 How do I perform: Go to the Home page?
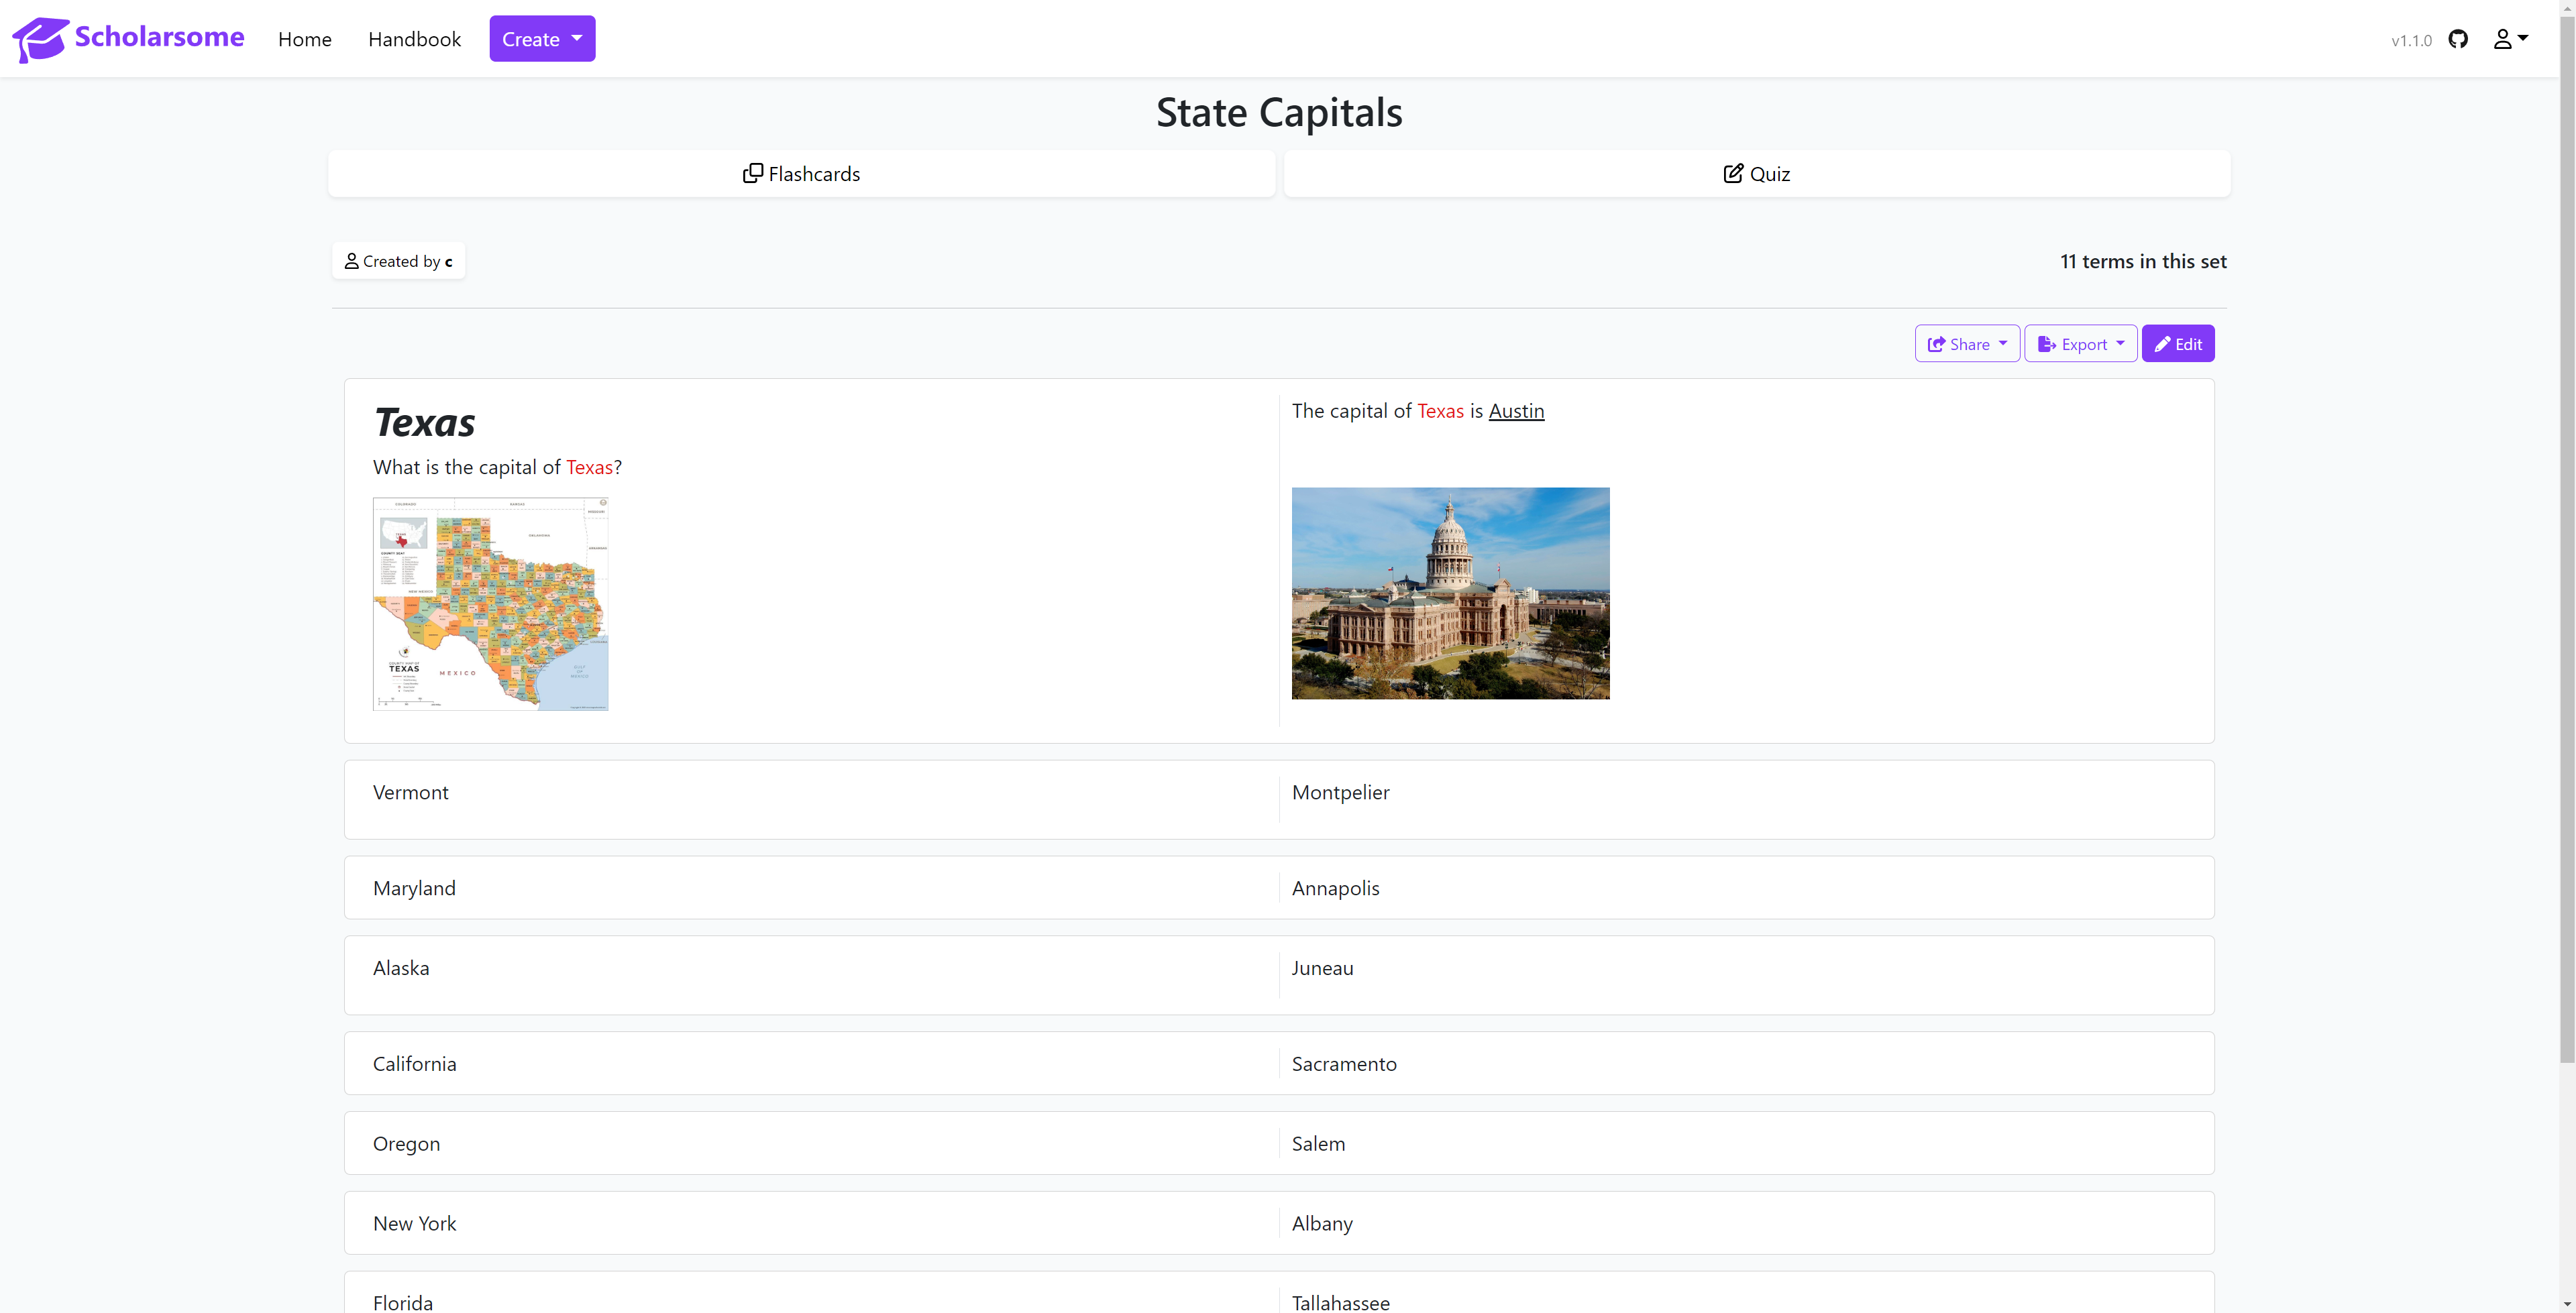[304, 39]
